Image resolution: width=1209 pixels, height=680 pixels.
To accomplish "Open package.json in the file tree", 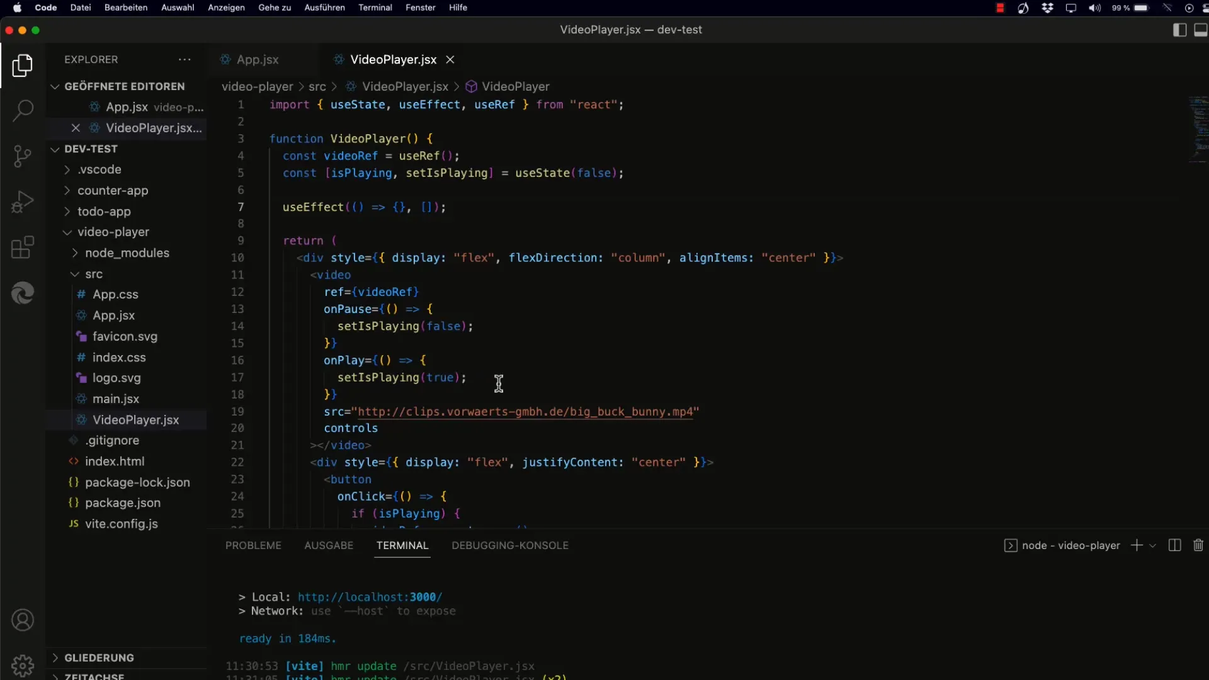I will [x=123, y=502].
